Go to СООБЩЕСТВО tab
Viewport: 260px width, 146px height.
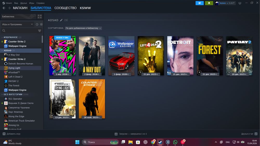coord(66,8)
